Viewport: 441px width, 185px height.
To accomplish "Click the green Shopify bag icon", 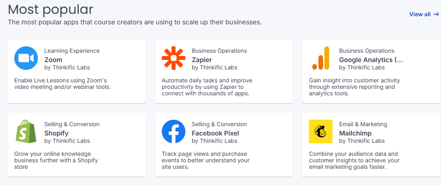I will coord(26,131).
